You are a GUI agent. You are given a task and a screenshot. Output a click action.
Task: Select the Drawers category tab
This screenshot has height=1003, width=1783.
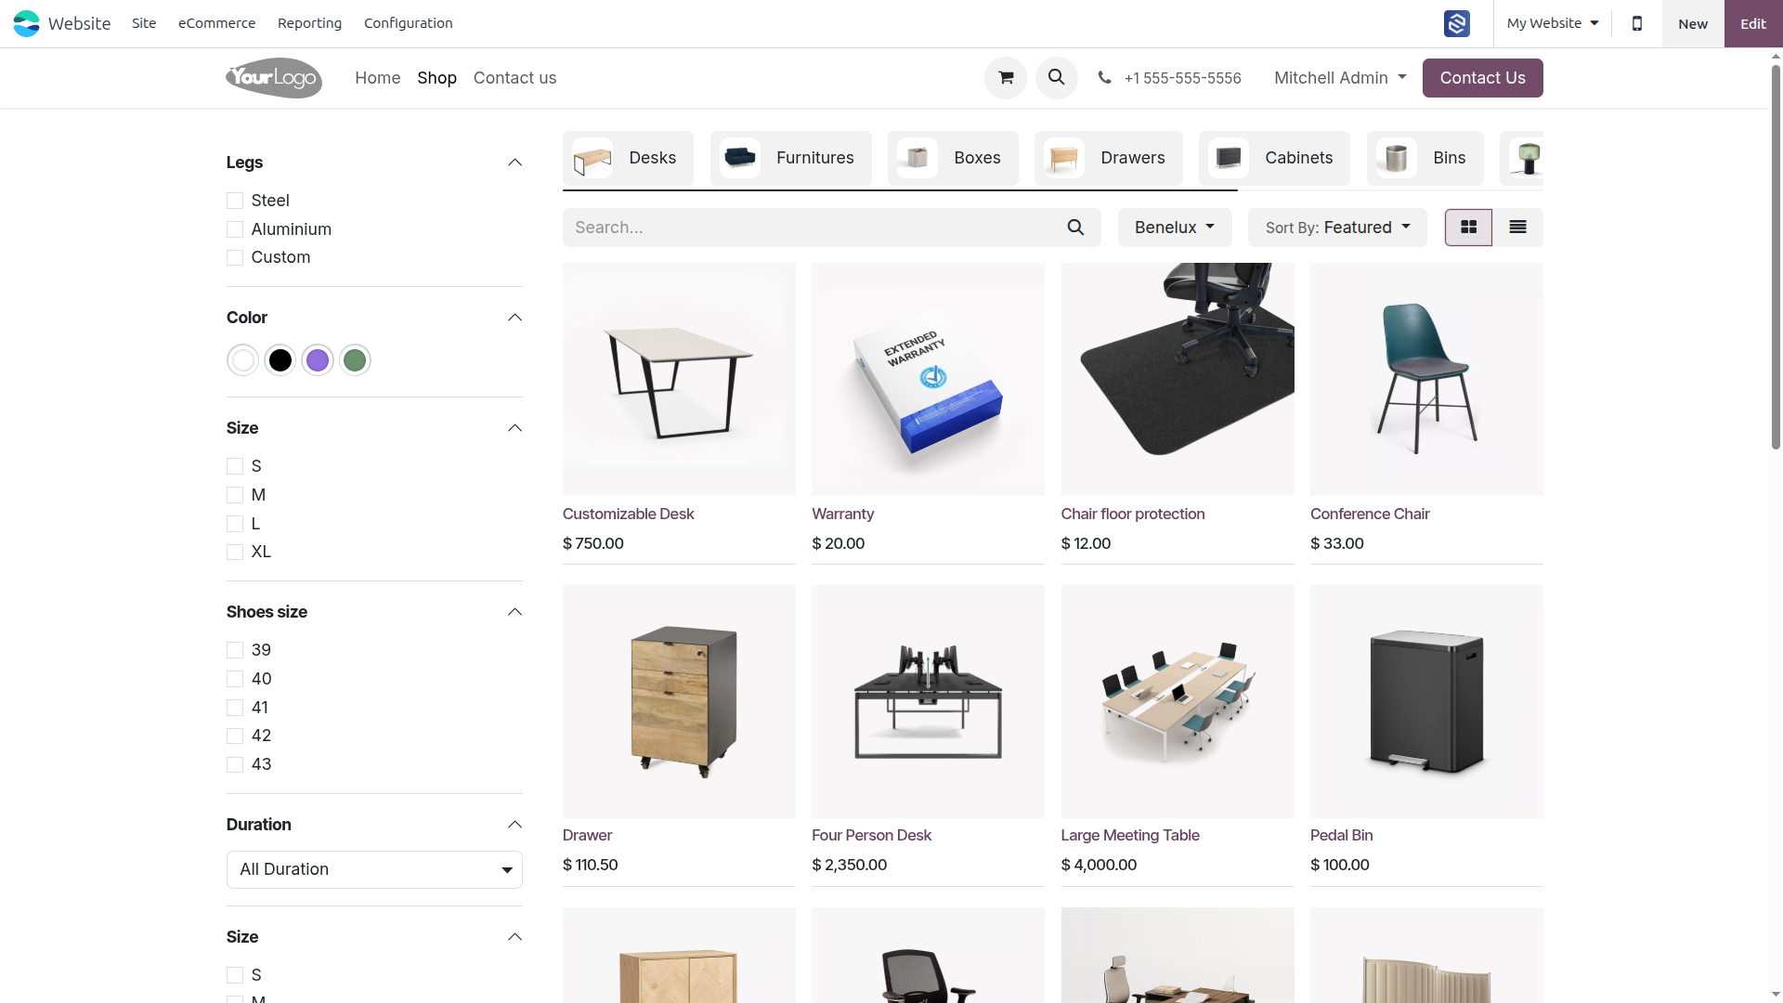1108,158
